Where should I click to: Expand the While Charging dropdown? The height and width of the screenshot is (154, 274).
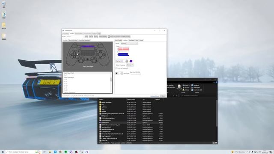tap(130, 65)
